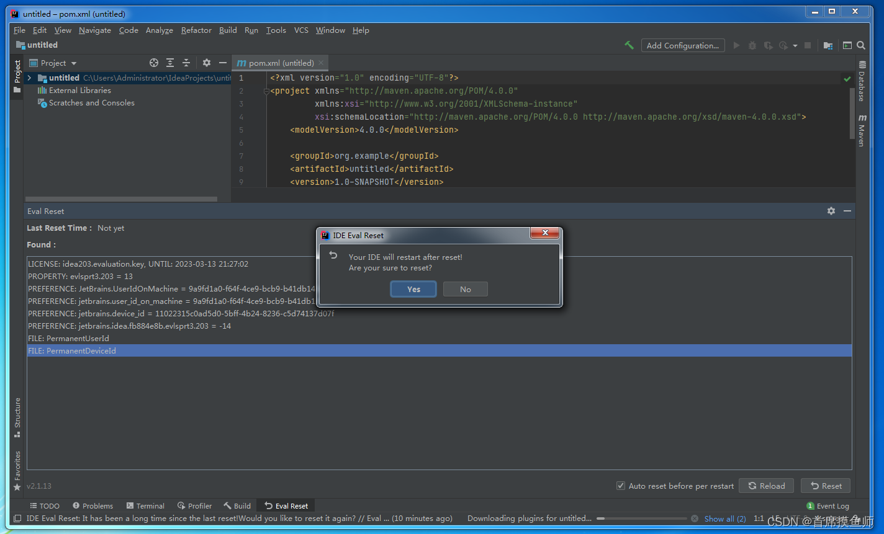Viewport: 884px width, 534px height.
Task: Select Scratches and Consoles tree item
Action: point(91,102)
